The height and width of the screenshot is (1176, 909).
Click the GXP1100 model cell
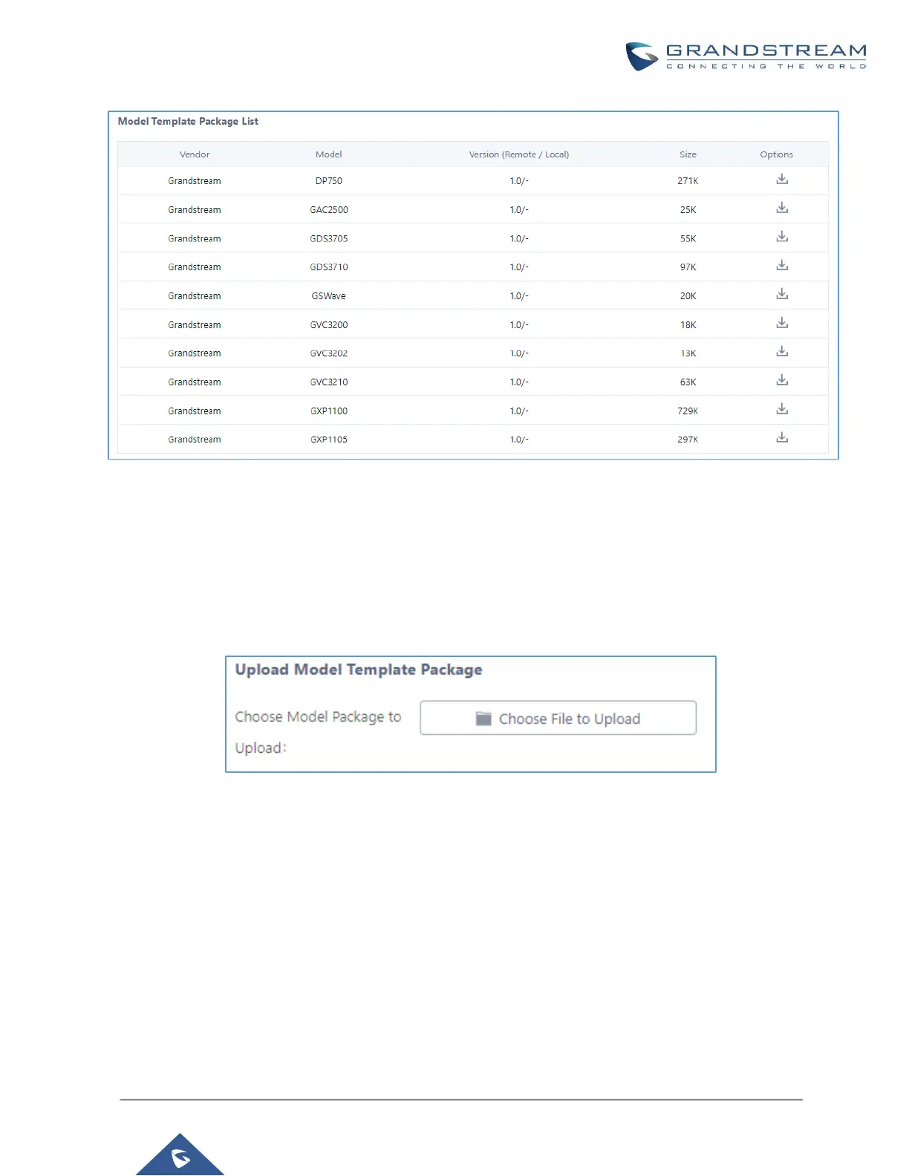pyautogui.click(x=329, y=411)
